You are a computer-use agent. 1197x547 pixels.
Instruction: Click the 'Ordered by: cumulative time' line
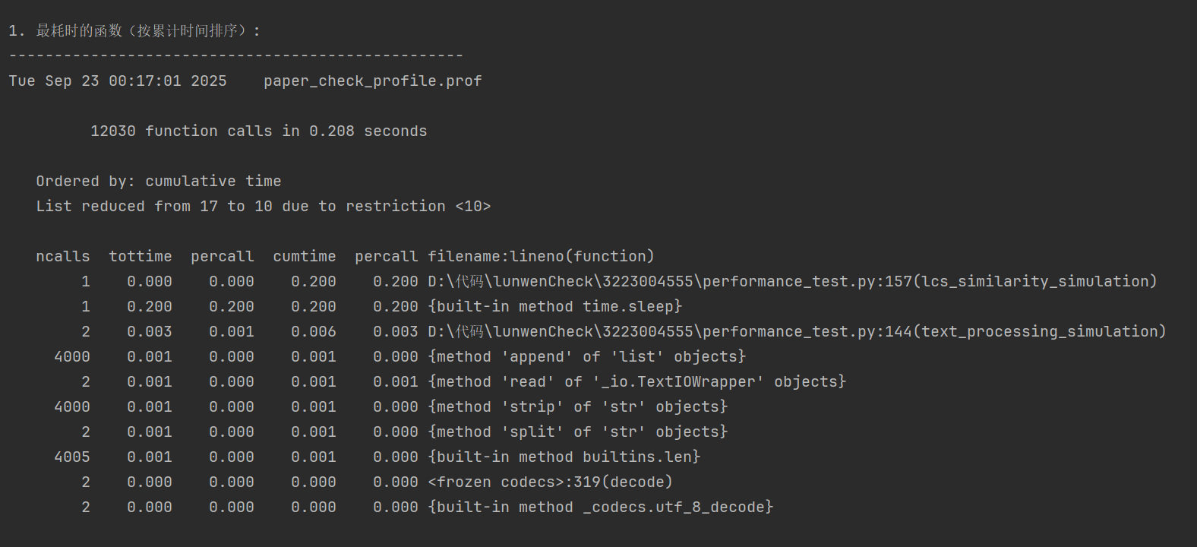[x=159, y=182]
